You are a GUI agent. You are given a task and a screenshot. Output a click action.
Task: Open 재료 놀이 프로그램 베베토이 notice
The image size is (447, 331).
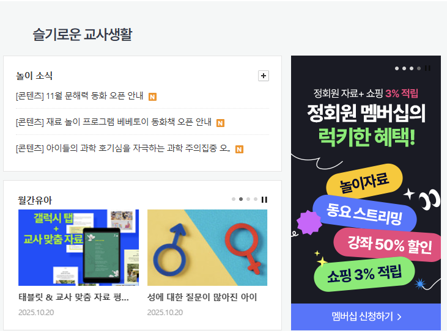point(114,122)
